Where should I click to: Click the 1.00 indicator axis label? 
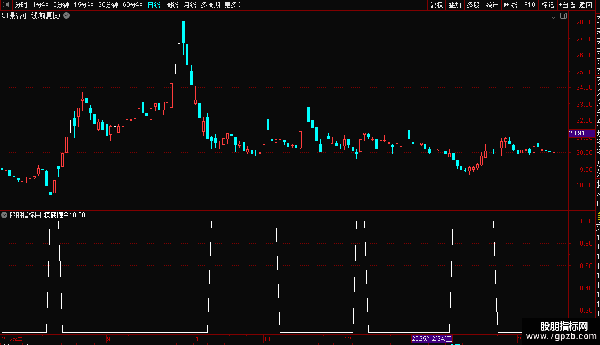586,221
